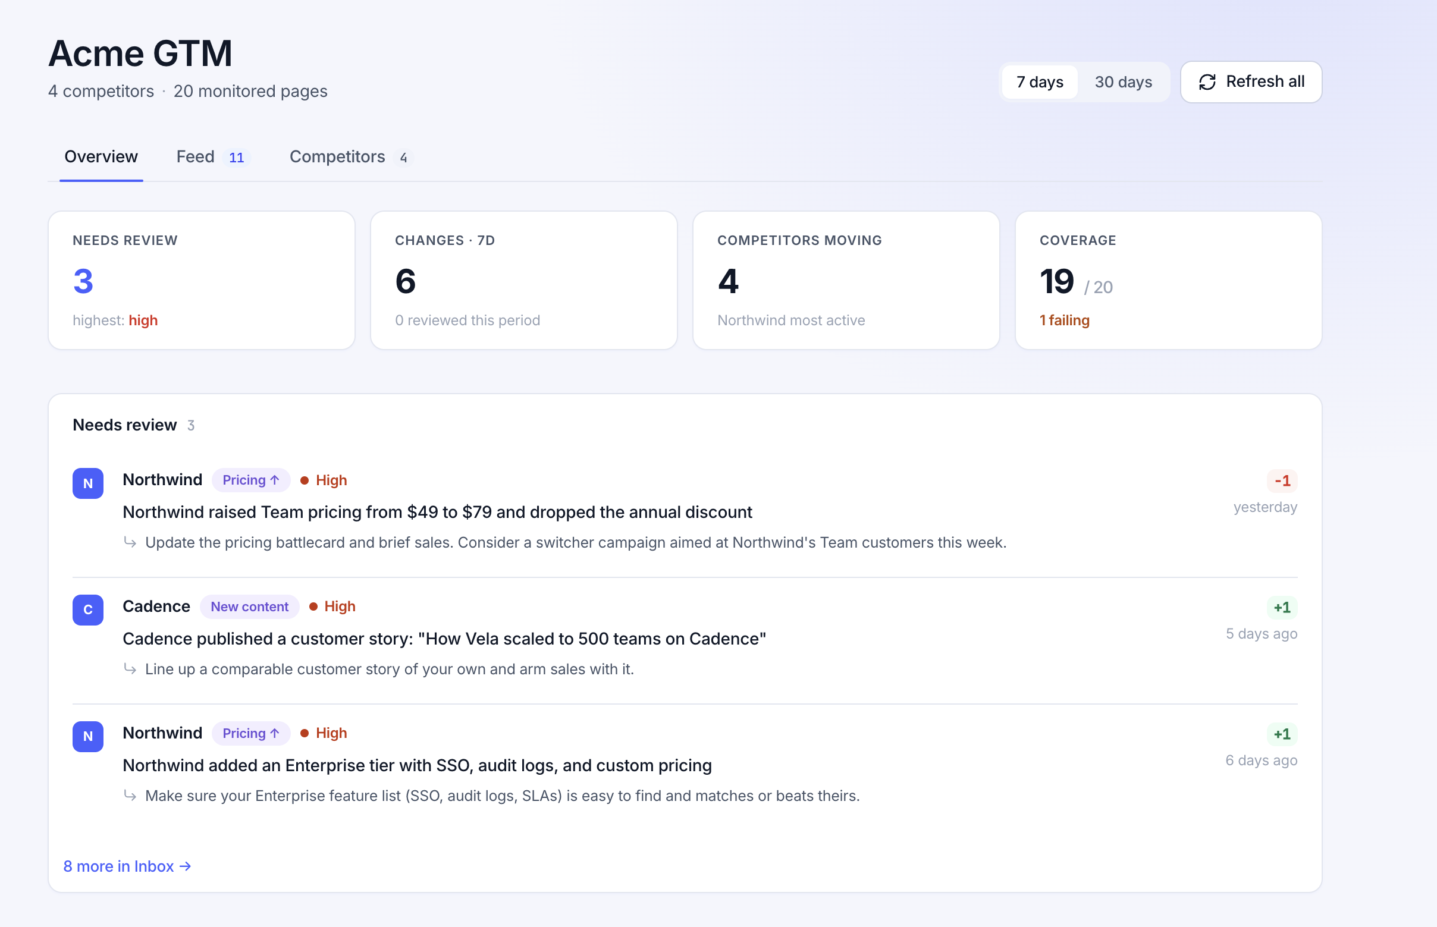Click the 19 coverage number
Image resolution: width=1437 pixels, height=927 pixels.
pos(1057,281)
